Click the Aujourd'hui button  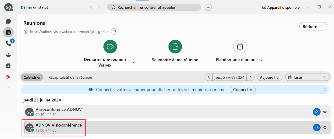pos(270,77)
